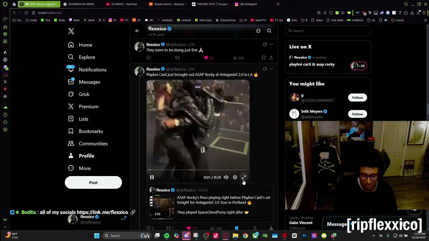Click the X logo in sidebar
Image resolution: width=429 pixels, height=241 pixels.
point(71,31)
